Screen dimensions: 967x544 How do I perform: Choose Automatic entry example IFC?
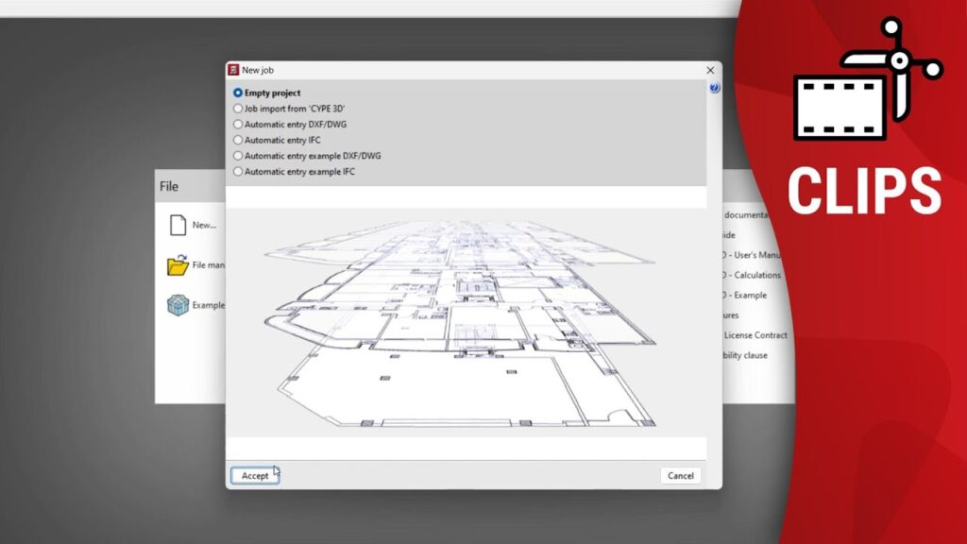point(238,172)
